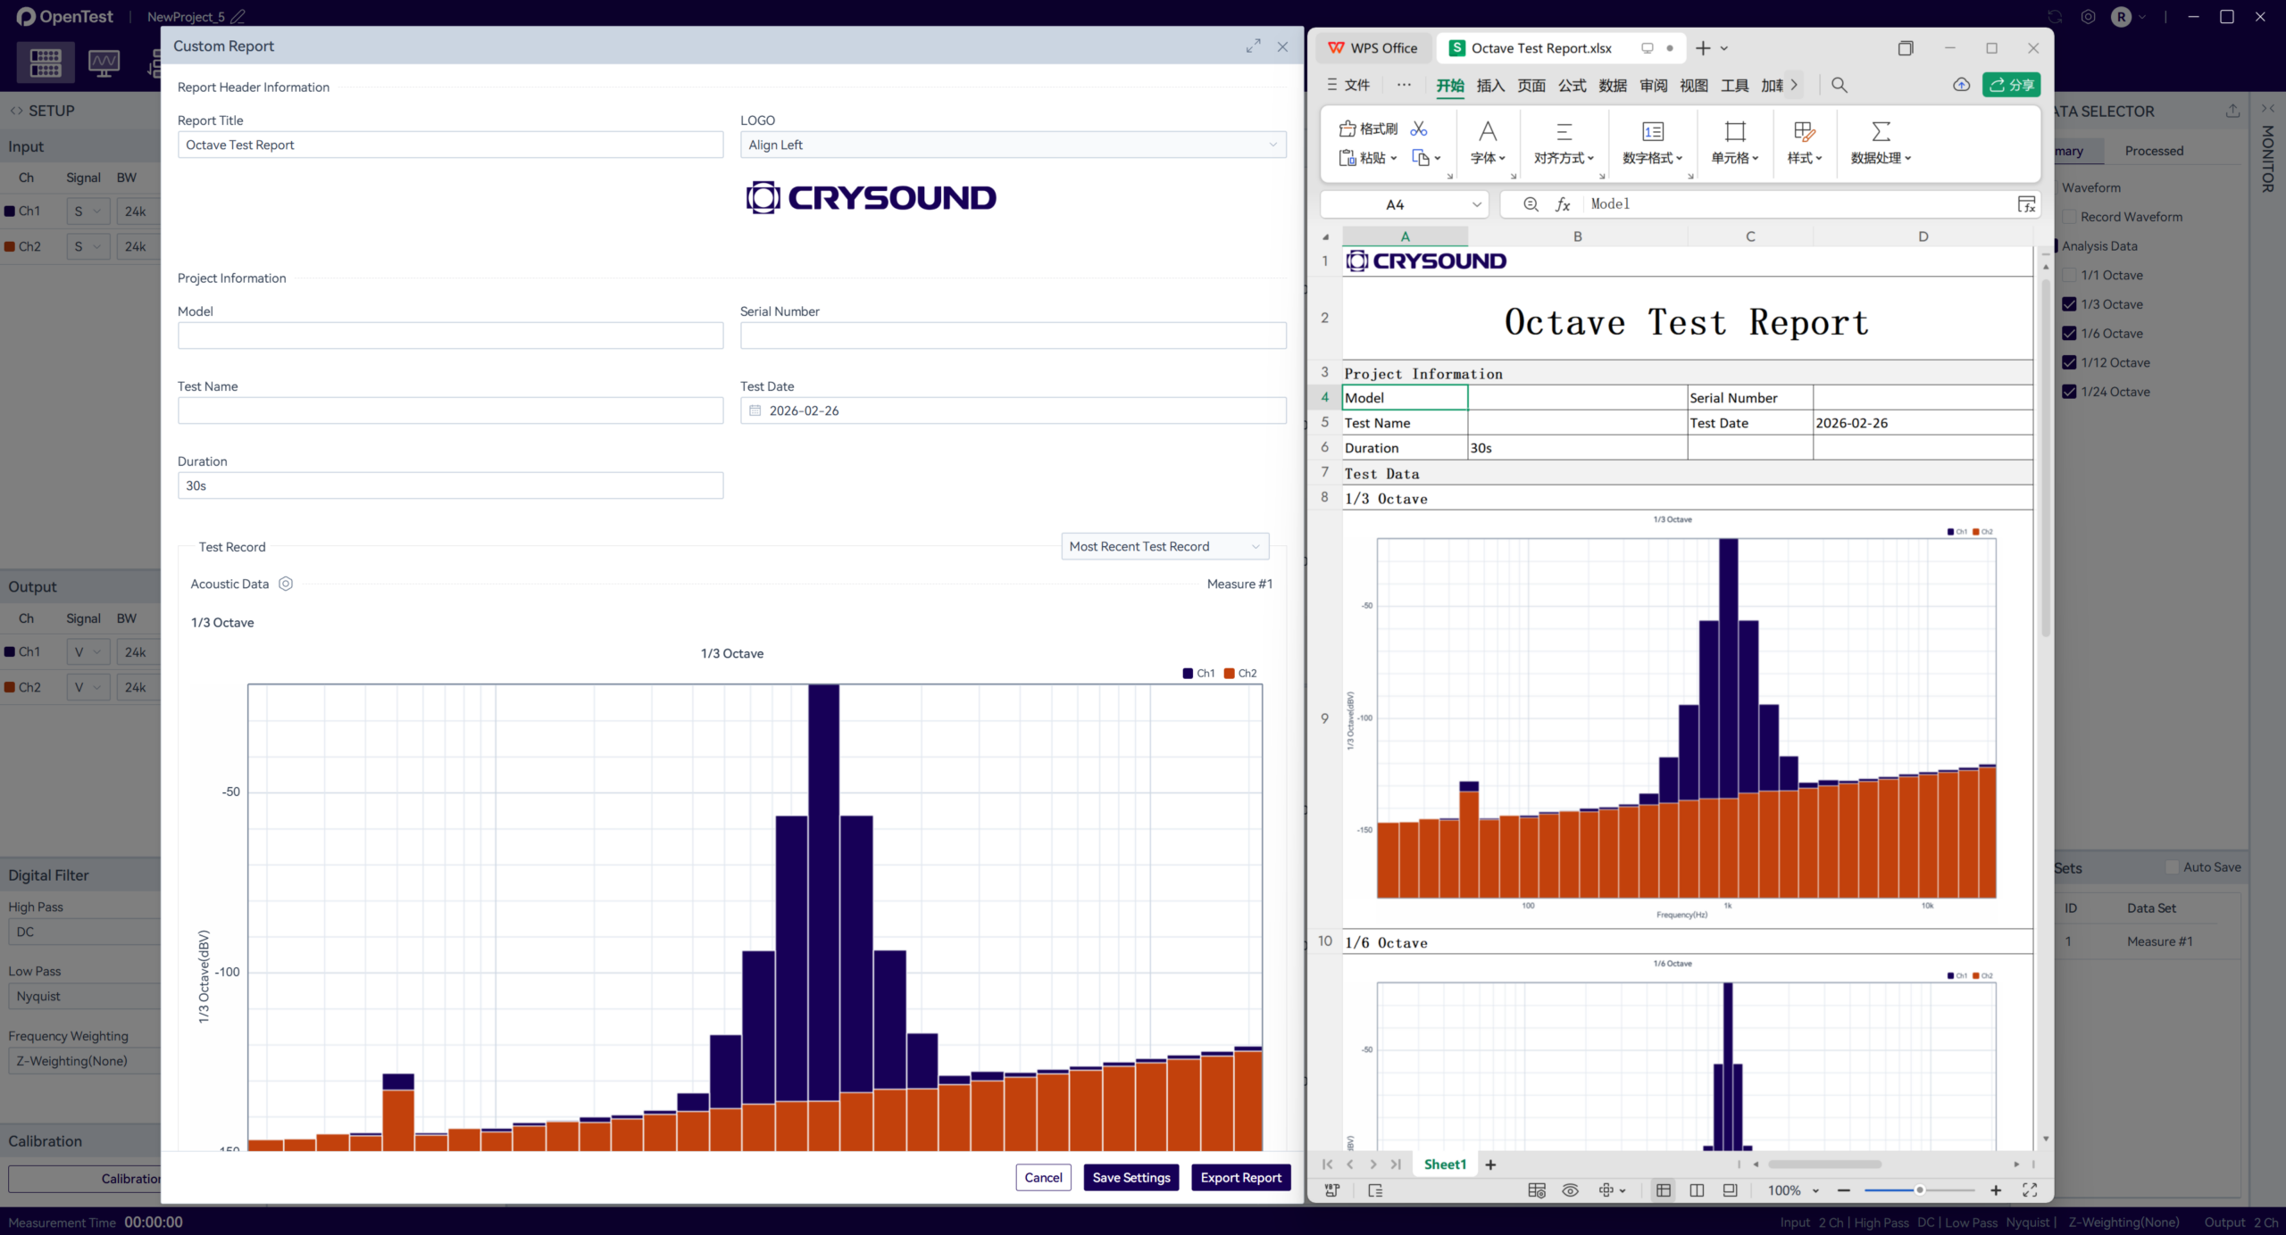The image size is (2286, 1235).
Task: Open the 插入 ribbon tab
Action: pos(1490,86)
